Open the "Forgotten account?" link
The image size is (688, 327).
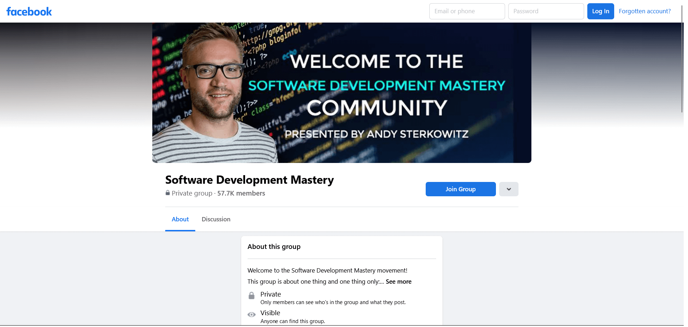[x=644, y=11]
